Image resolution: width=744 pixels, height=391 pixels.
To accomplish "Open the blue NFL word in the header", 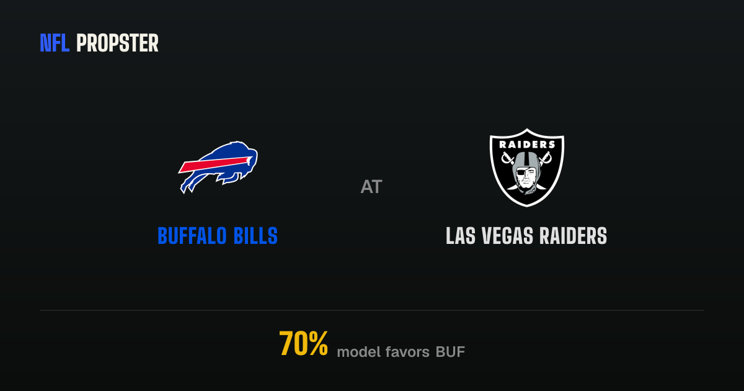I will tap(55, 43).
